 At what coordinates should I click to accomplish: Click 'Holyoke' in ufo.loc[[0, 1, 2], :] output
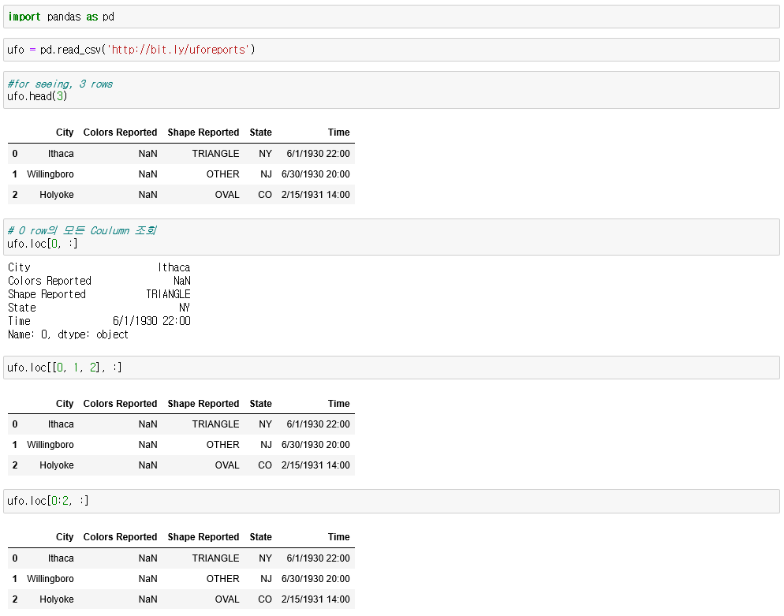tap(57, 465)
